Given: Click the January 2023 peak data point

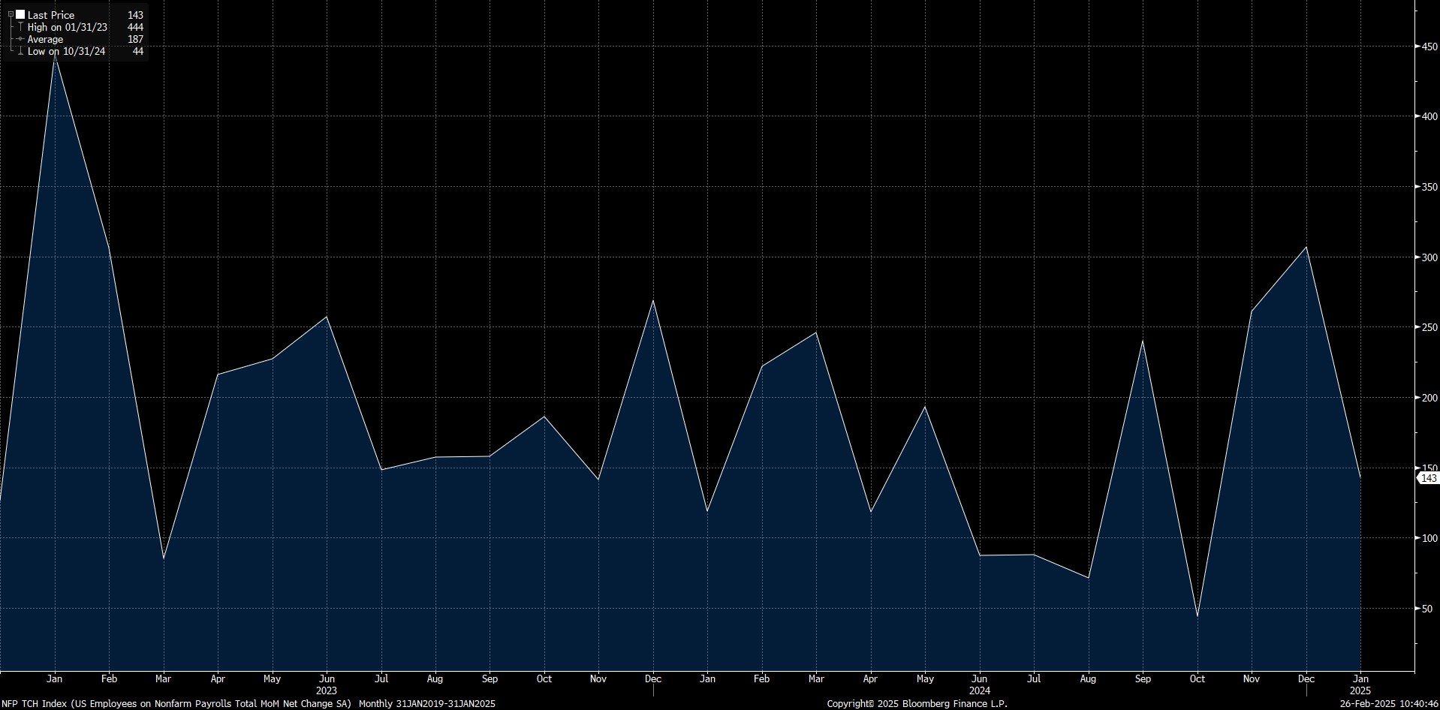Looking at the screenshot, I should tap(55, 55).
